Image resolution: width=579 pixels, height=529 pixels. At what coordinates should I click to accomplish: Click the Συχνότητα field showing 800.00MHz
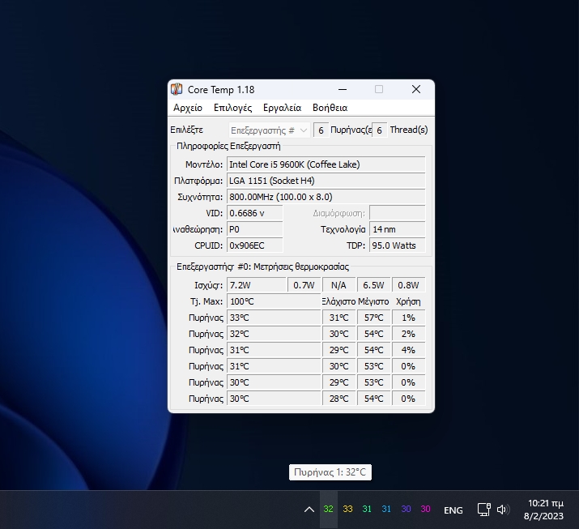tap(325, 197)
